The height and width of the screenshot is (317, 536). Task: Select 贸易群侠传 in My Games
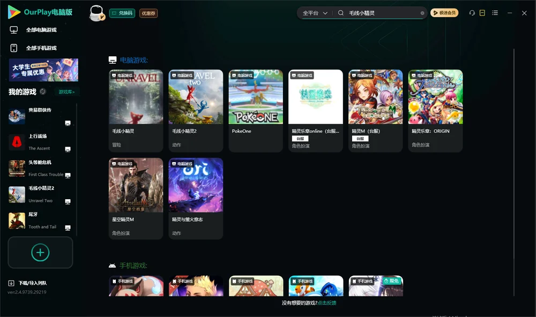40,117
